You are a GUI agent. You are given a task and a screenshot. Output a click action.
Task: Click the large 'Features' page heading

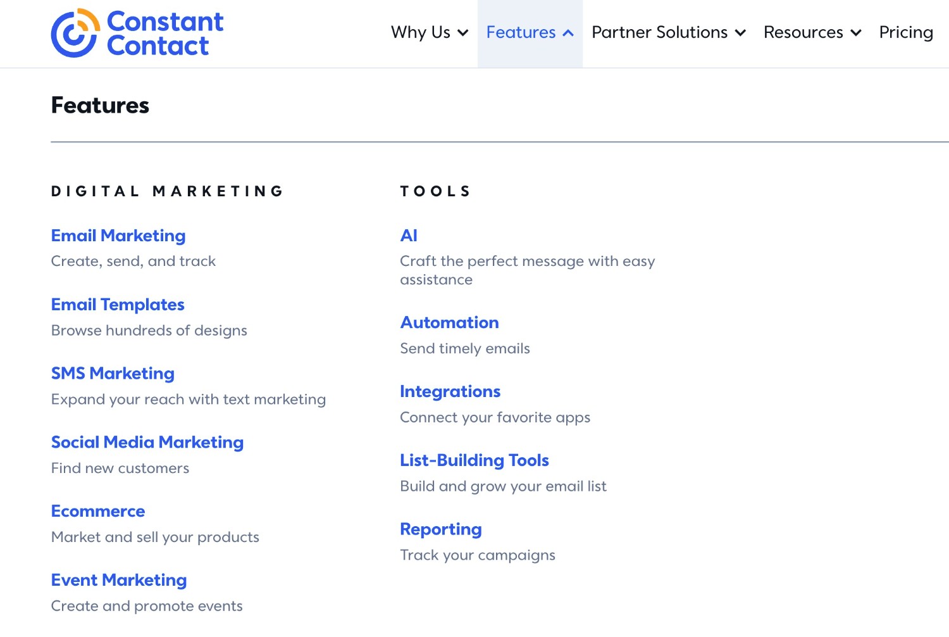pos(100,105)
